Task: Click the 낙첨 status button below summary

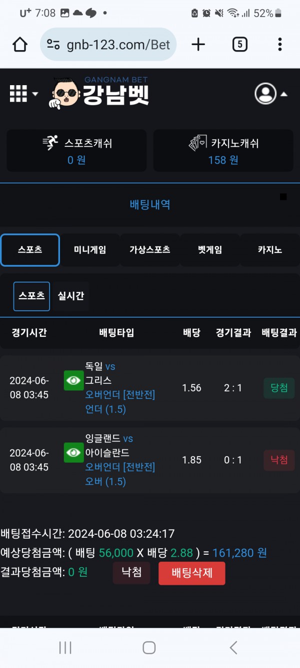Action: (131, 572)
